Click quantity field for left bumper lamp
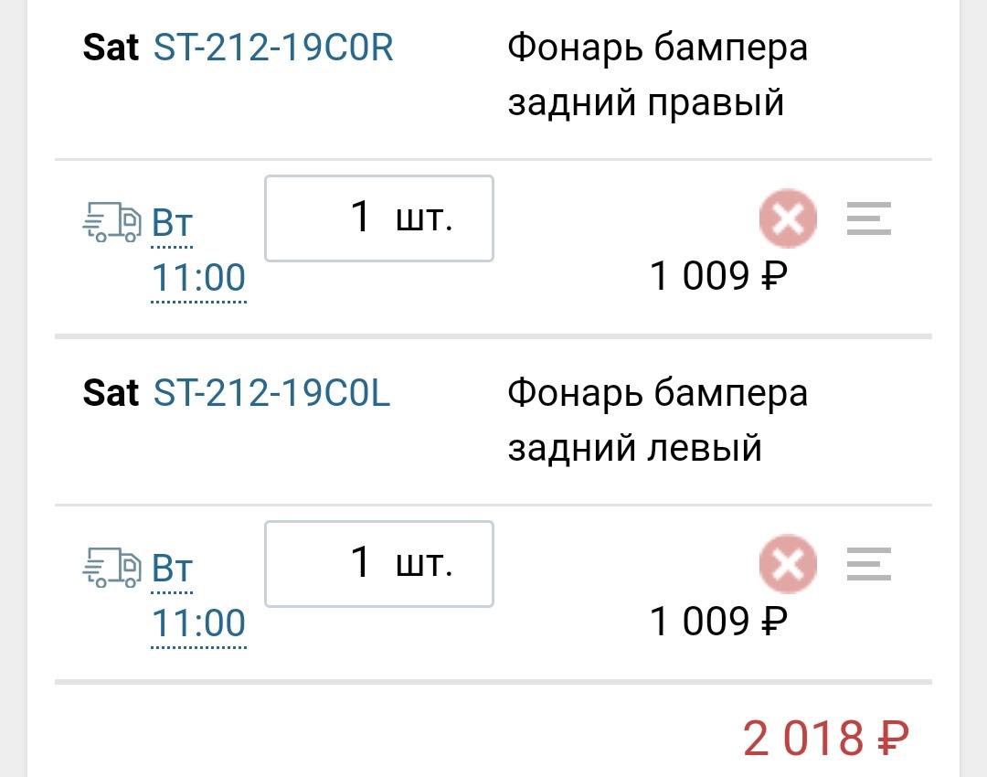The width and height of the screenshot is (987, 777). 379,563
